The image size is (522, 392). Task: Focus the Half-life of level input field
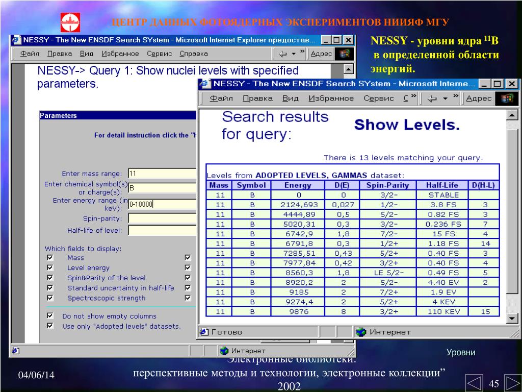(x=163, y=230)
